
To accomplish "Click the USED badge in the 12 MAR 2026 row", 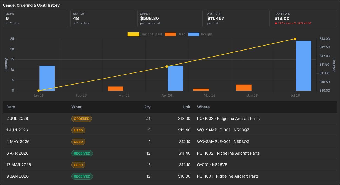I will click(x=78, y=165).
